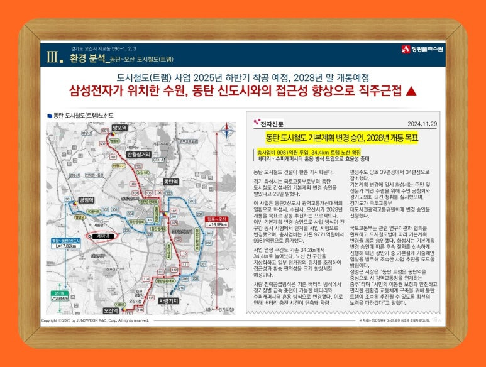The width and height of the screenshot is (486, 367).
Task: Click the map caption 동탄 도시철도(트램)노선도
Action: [84, 116]
